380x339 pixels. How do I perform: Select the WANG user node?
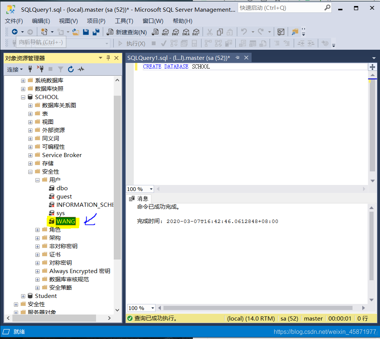click(66, 221)
